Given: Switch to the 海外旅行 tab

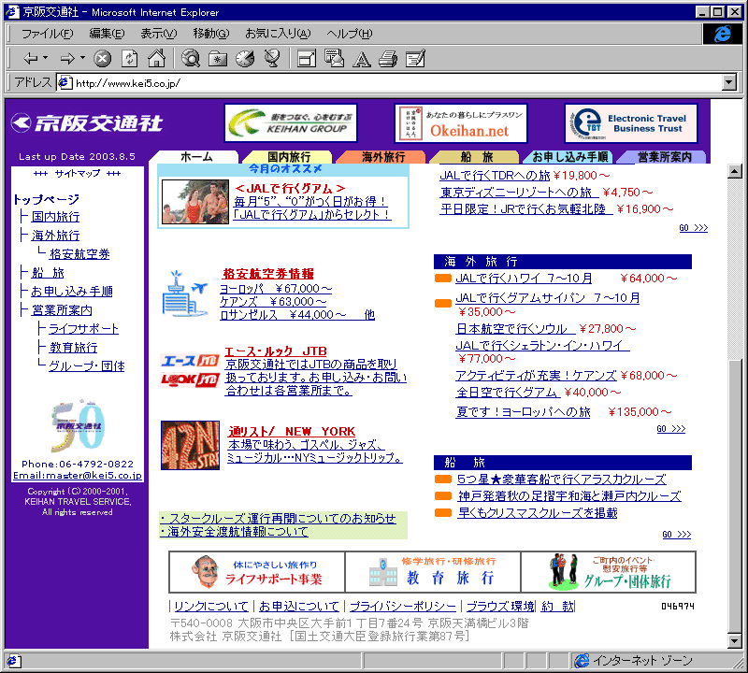Looking at the screenshot, I should coord(383,157).
